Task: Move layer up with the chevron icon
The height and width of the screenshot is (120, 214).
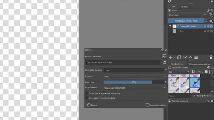Action: (190, 57)
